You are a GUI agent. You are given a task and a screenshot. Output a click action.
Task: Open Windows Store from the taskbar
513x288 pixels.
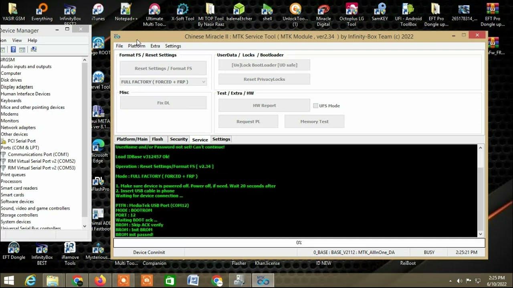click(x=170, y=281)
